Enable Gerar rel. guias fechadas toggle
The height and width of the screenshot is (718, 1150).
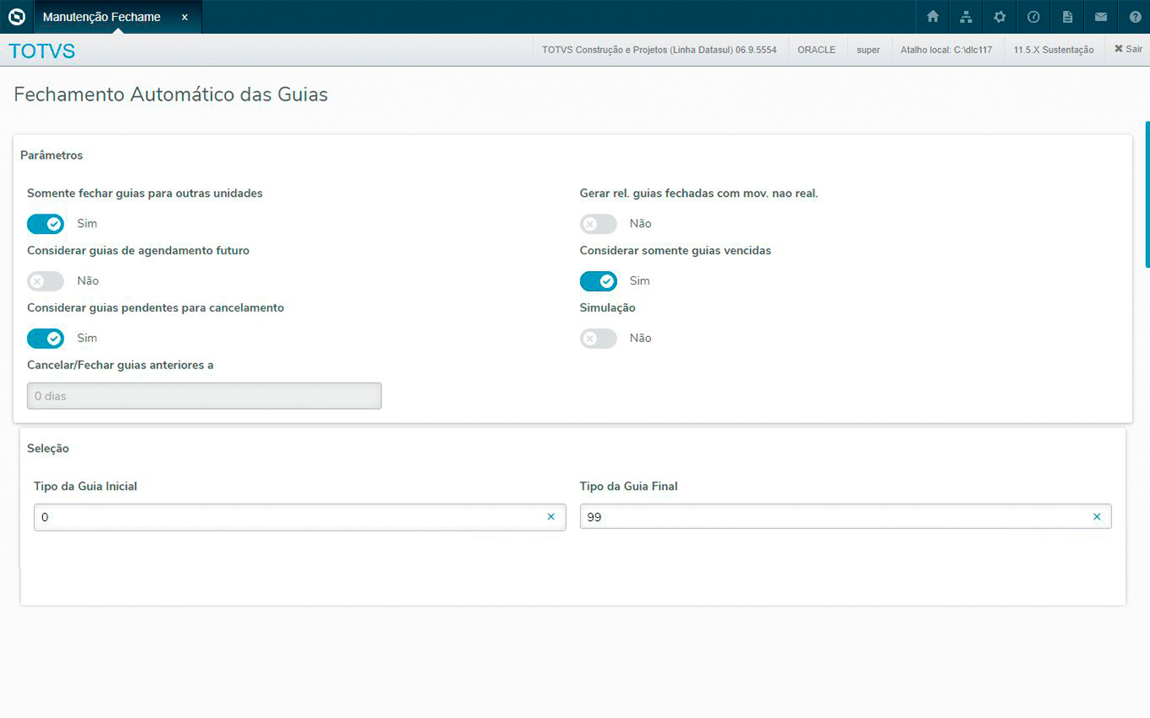click(598, 224)
